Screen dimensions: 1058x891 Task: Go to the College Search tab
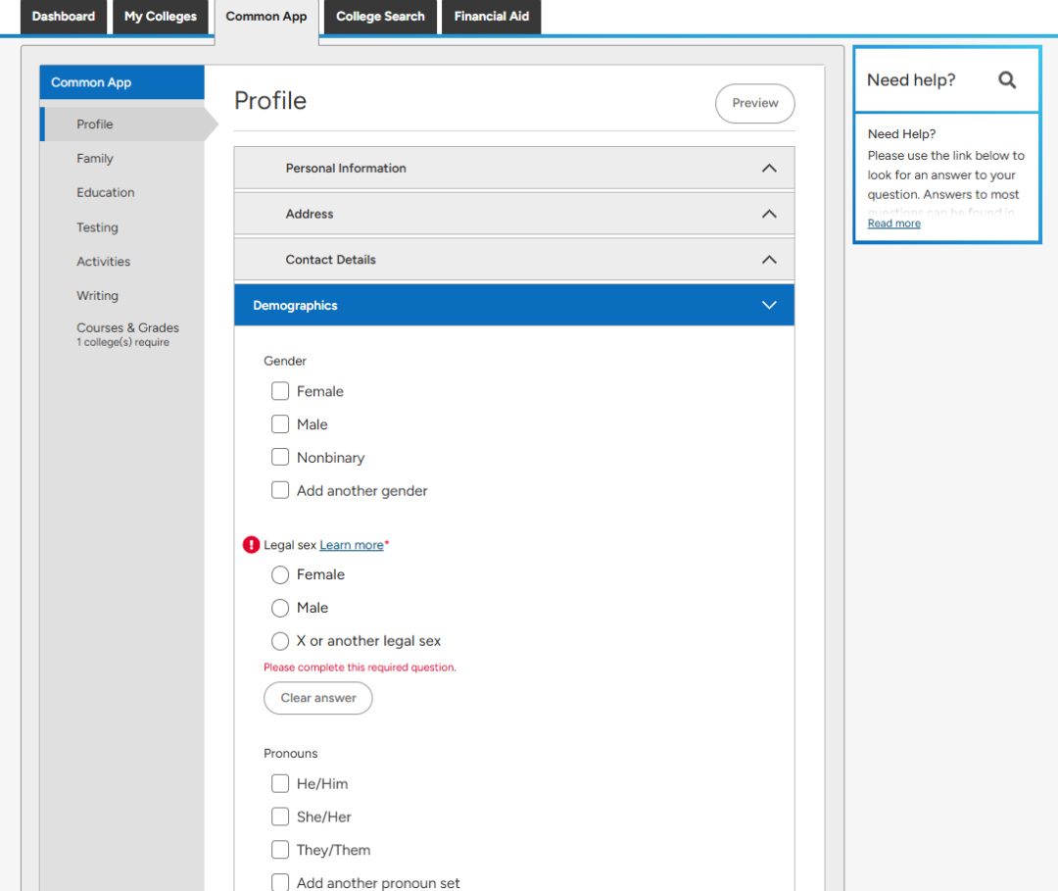(x=380, y=17)
